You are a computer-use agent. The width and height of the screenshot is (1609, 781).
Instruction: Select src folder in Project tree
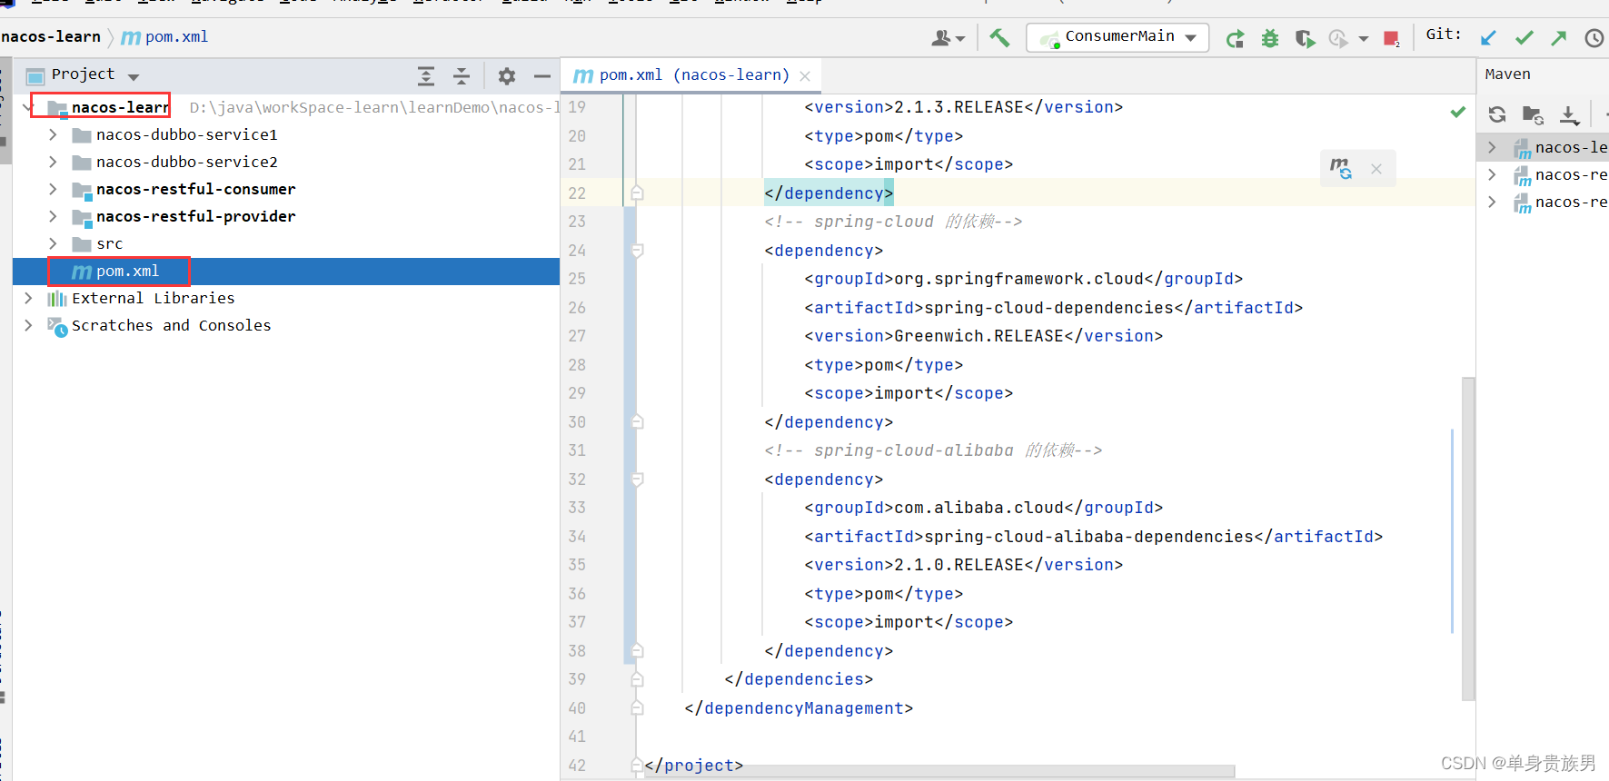pyautogui.click(x=109, y=243)
